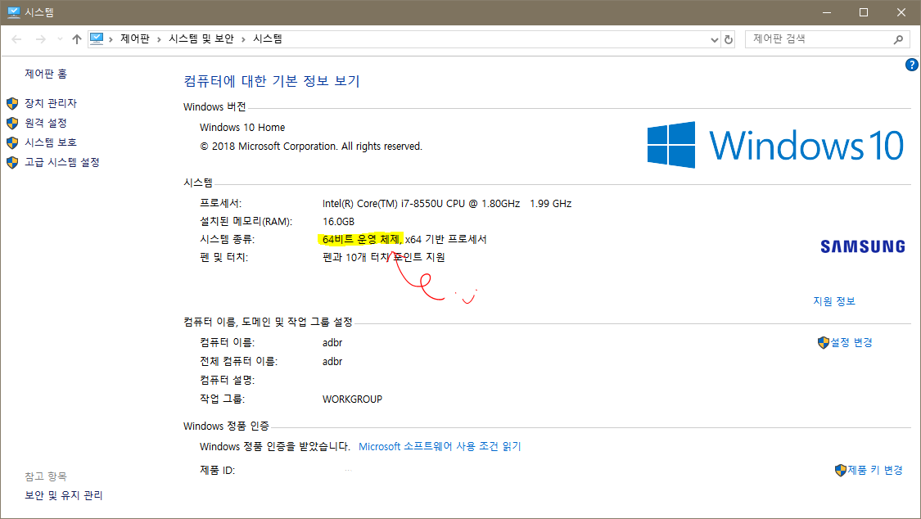Viewport: 921px width, 519px height.
Task: Click the computer icon in address bar
Action: tap(97, 38)
